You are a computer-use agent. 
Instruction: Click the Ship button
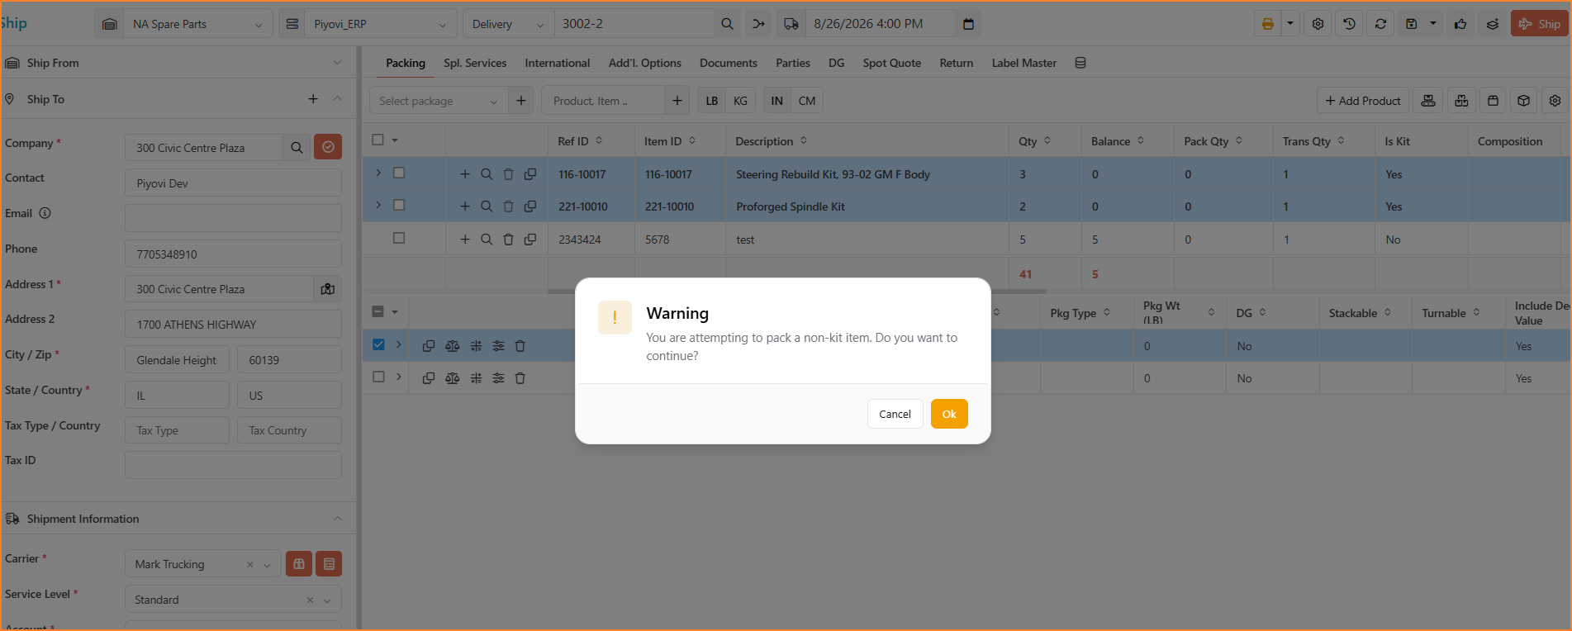click(x=1540, y=24)
